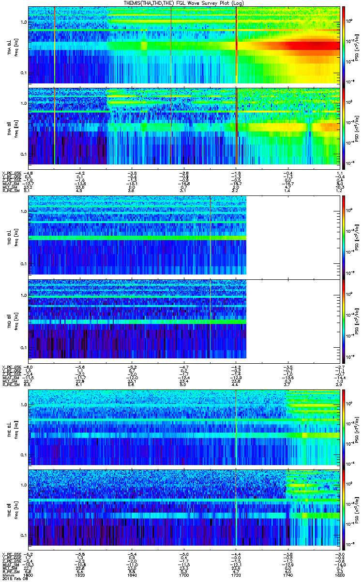Screen dimensions: 363x582
Task: Click the 1600 time tick label
Action: (x=29, y=575)
